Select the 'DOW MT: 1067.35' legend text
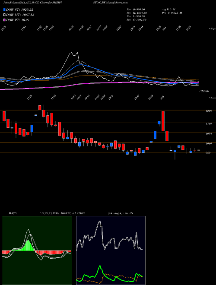The width and height of the screenshot is (216, 285). (x=20, y=15)
